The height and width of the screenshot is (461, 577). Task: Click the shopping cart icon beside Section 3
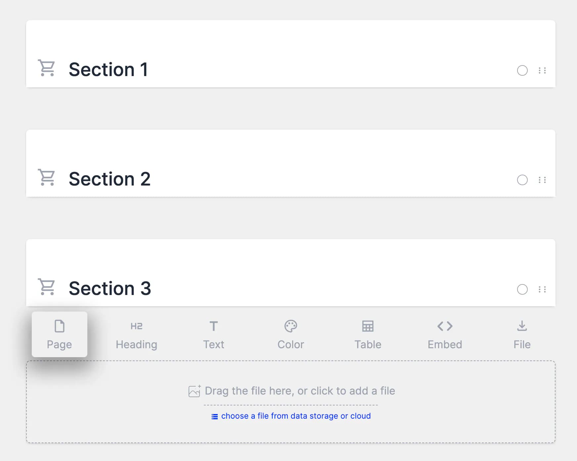coord(47,287)
